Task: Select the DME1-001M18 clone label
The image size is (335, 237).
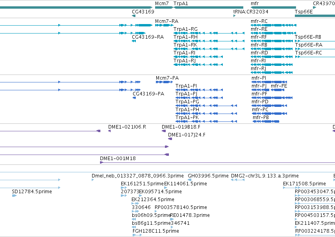Action: (x=118, y=159)
